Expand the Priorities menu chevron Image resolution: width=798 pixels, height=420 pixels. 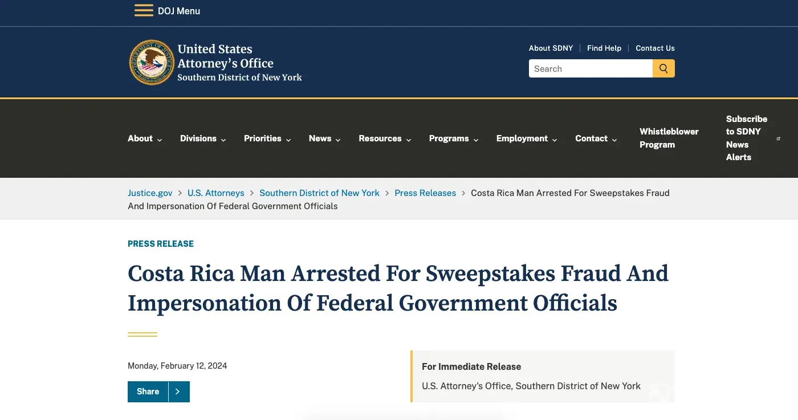point(288,140)
